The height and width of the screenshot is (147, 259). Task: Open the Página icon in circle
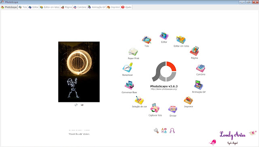(x=194, y=51)
